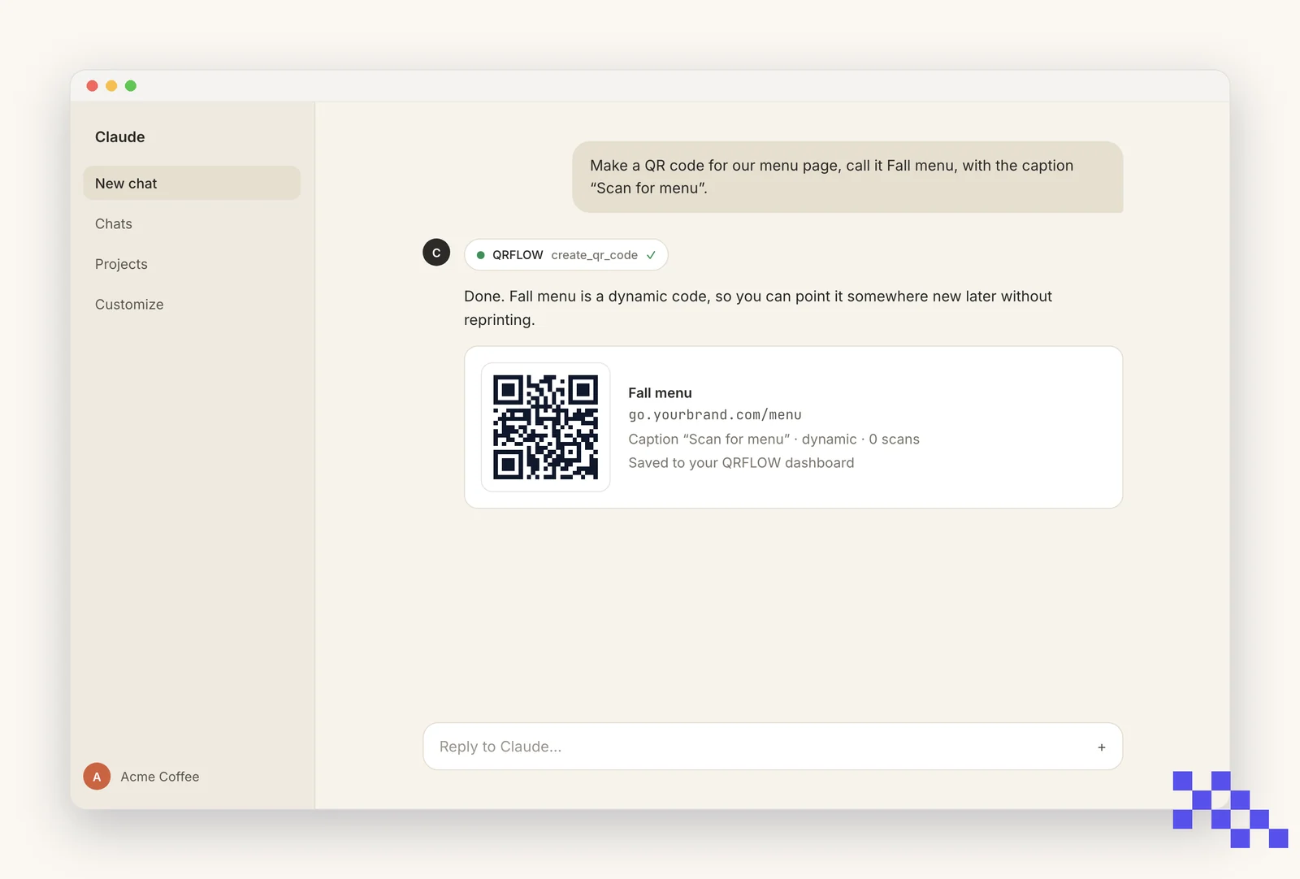
Task: Click the Acme Coffee account name
Action: click(160, 777)
